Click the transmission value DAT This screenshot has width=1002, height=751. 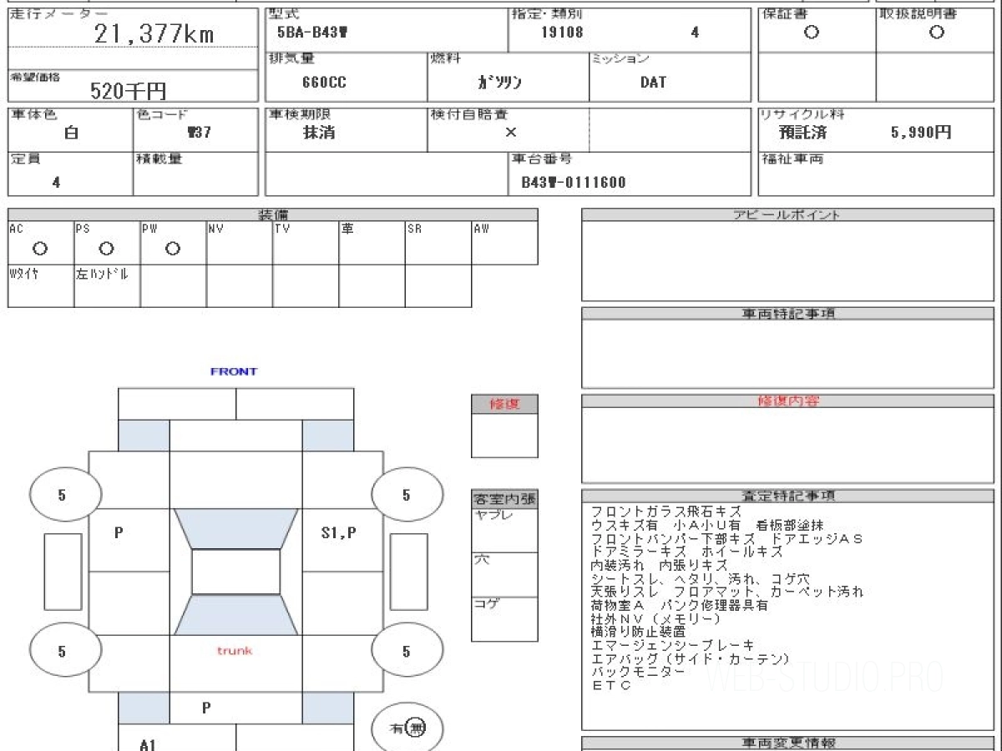tap(653, 83)
